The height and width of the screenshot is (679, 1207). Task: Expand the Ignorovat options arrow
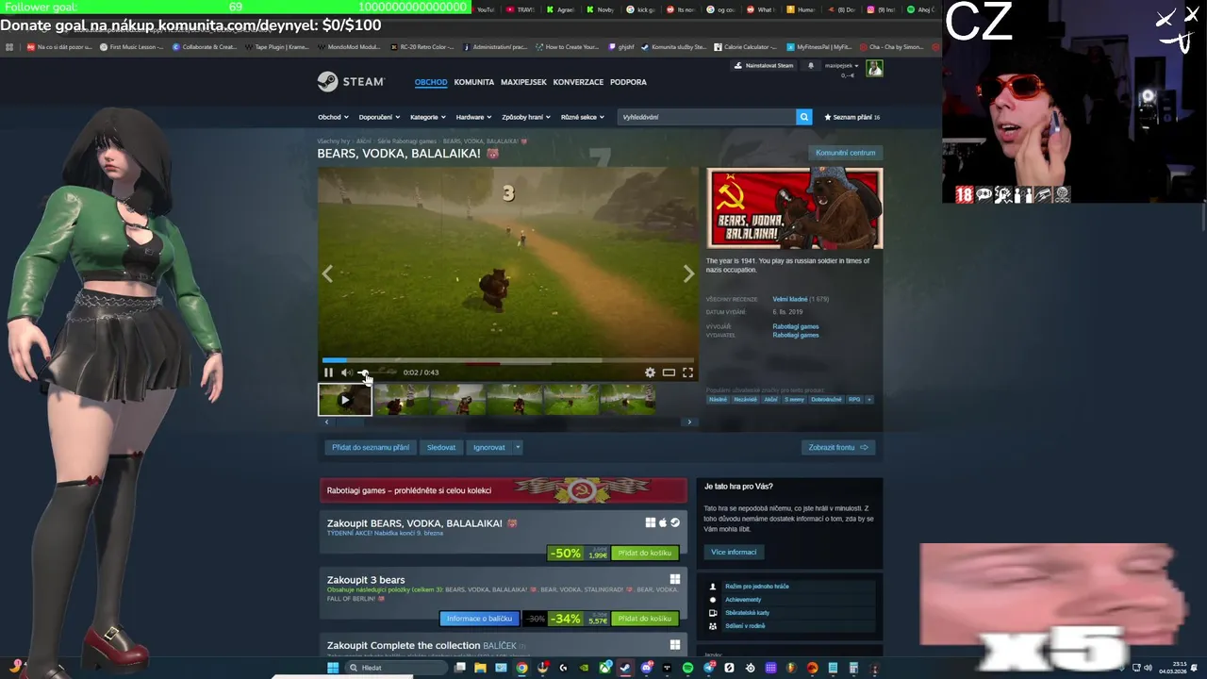pos(518,448)
